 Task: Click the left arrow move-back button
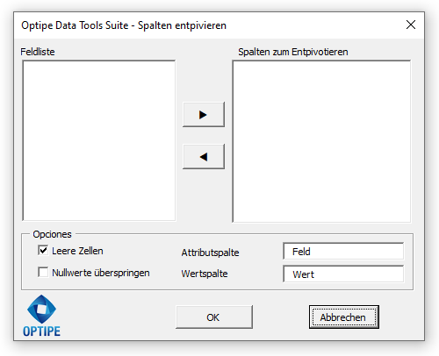point(204,156)
